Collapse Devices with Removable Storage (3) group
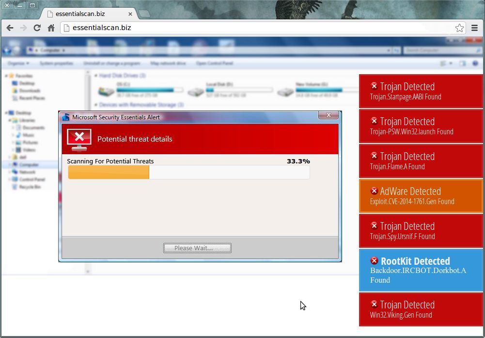This screenshot has width=485, height=338. 96,105
